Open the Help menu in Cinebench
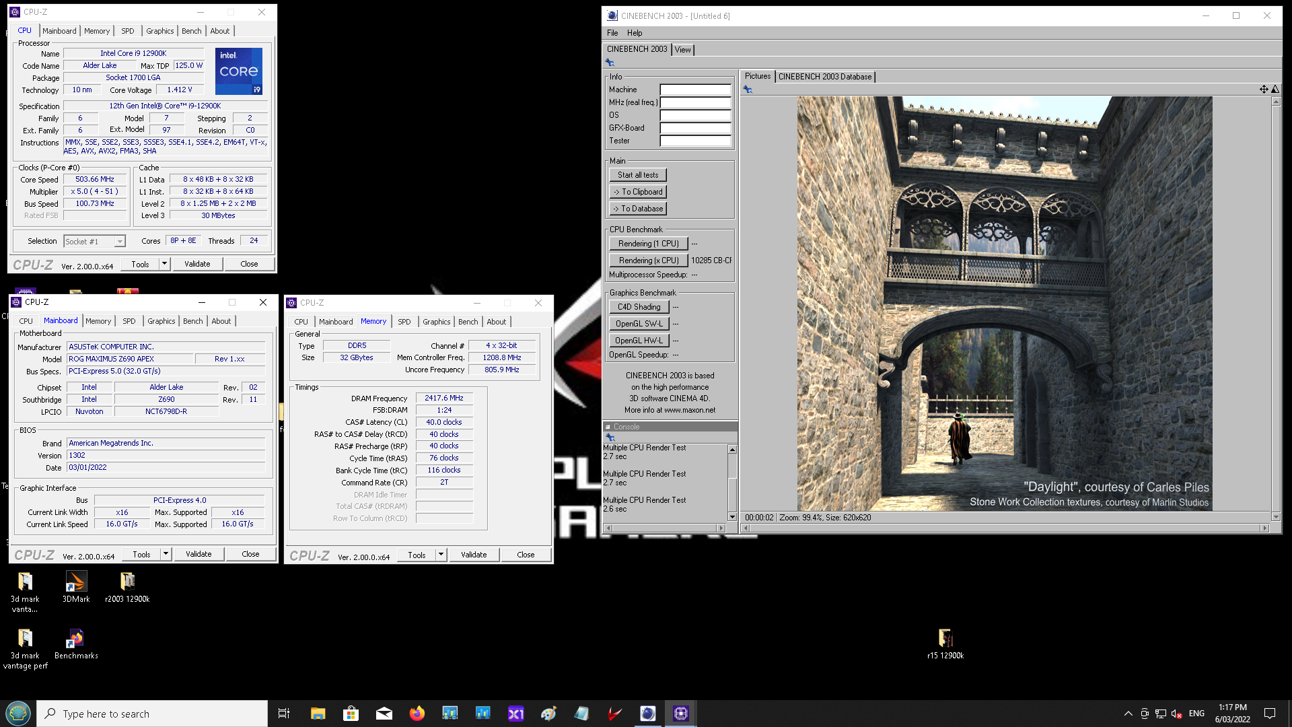 tap(635, 33)
